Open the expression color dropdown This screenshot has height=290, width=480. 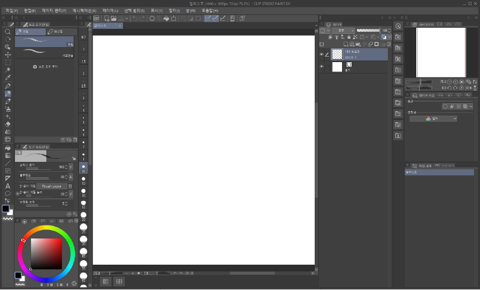[x=433, y=119]
